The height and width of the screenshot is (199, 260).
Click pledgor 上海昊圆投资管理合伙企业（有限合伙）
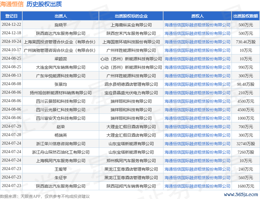point(61,42)
